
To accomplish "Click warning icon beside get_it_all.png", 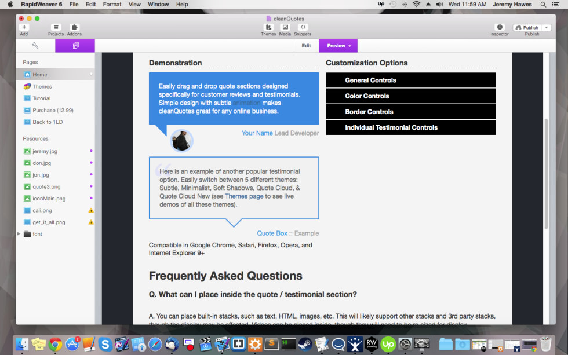I will coord(91,222).
